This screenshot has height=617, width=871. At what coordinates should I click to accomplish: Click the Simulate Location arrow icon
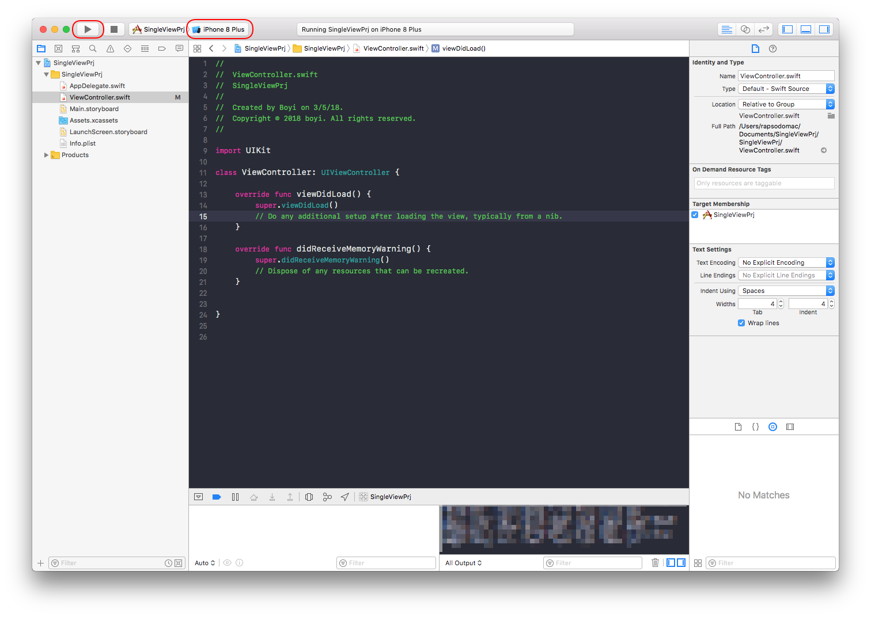click(x=344, y=497)
